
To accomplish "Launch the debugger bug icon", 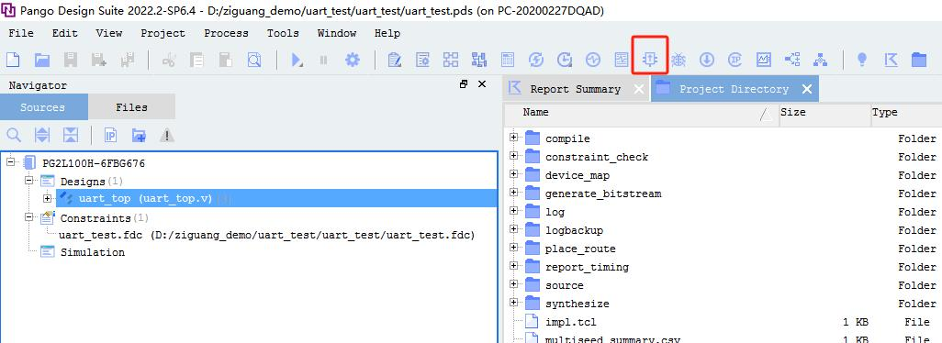I will pyautogui.click(x=678, y=60).
